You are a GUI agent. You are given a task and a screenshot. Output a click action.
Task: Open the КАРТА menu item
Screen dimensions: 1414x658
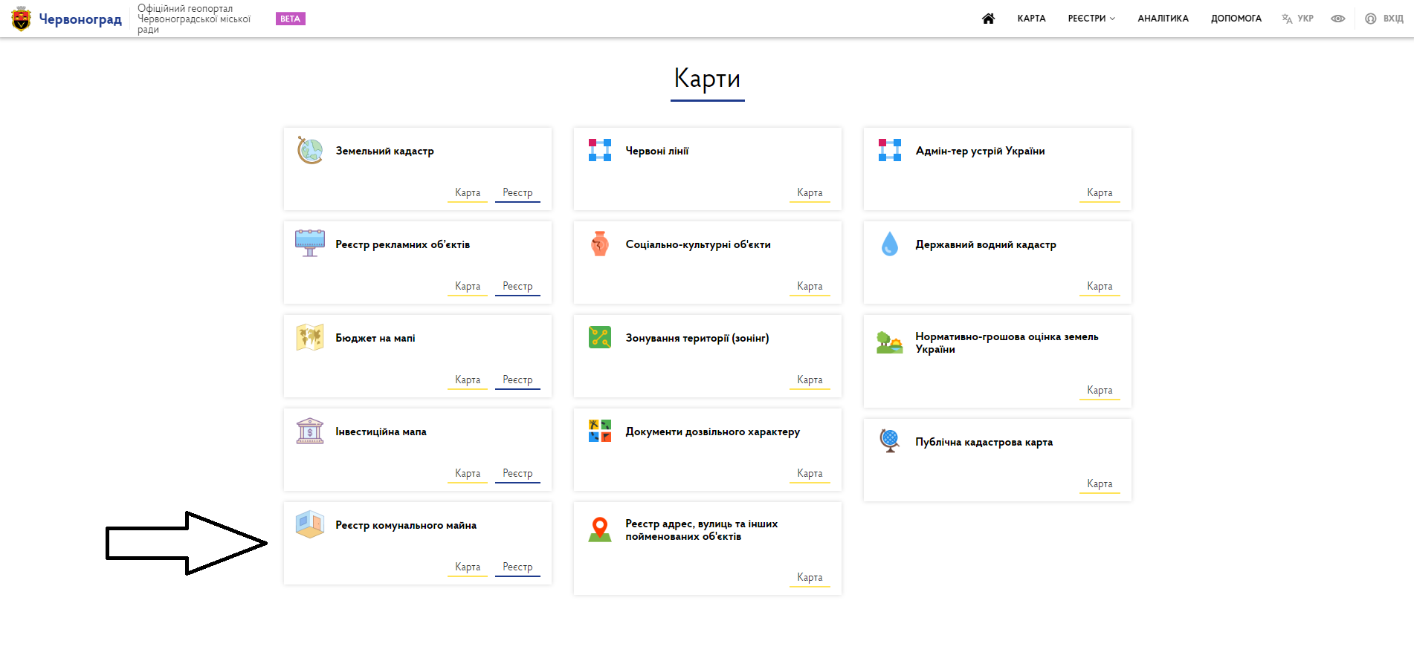pyautogui.click(x=1031, y=19)
